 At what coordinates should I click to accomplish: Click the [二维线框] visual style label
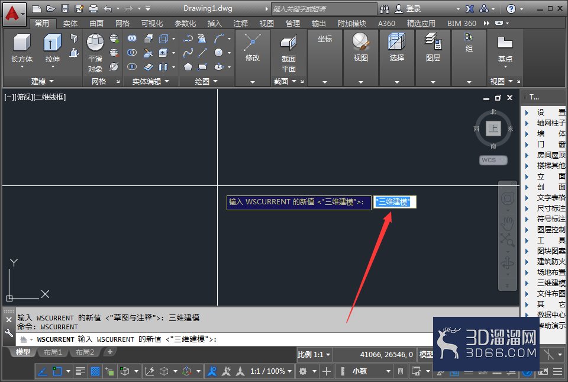click(x=50, y=97)
